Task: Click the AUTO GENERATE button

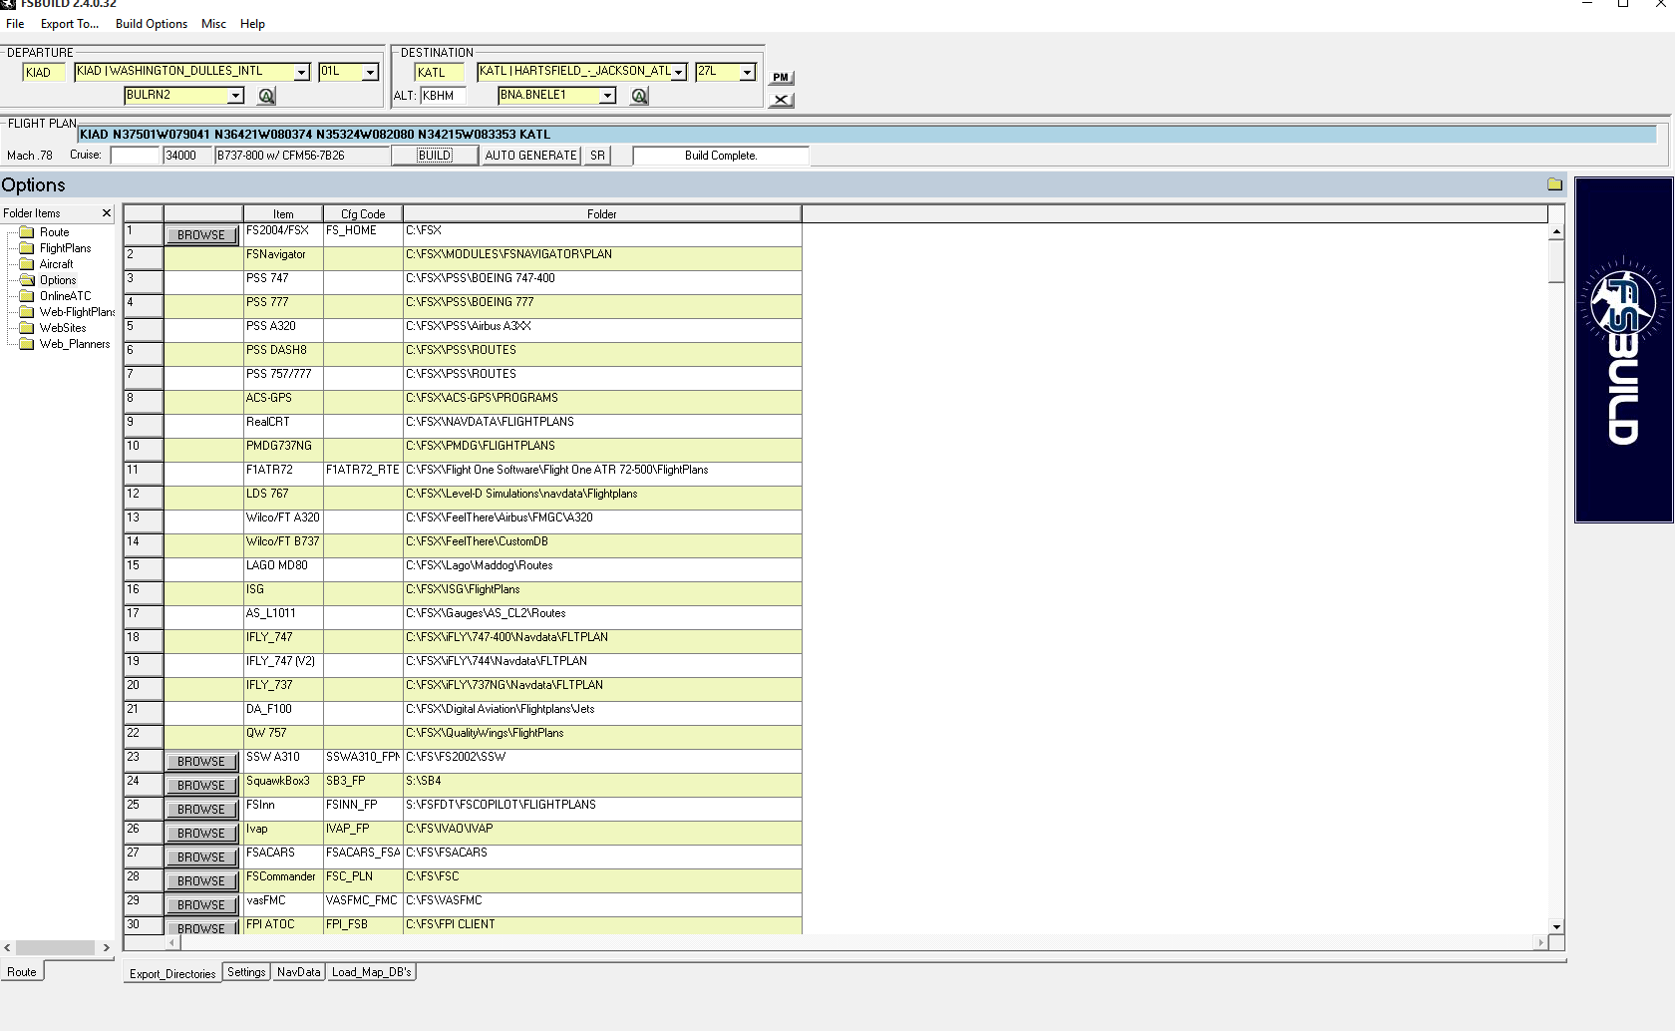Action: [530, 156]
